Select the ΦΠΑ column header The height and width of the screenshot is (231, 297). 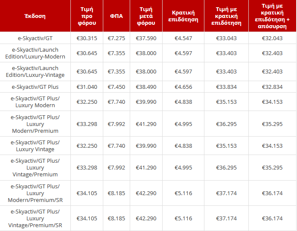tap(116, 16)
